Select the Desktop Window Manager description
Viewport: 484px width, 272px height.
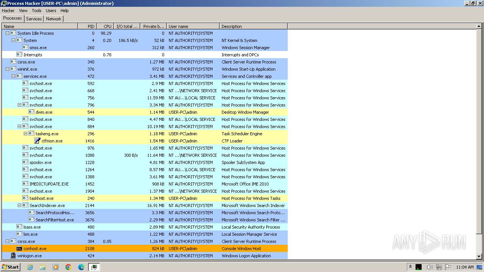245,112
